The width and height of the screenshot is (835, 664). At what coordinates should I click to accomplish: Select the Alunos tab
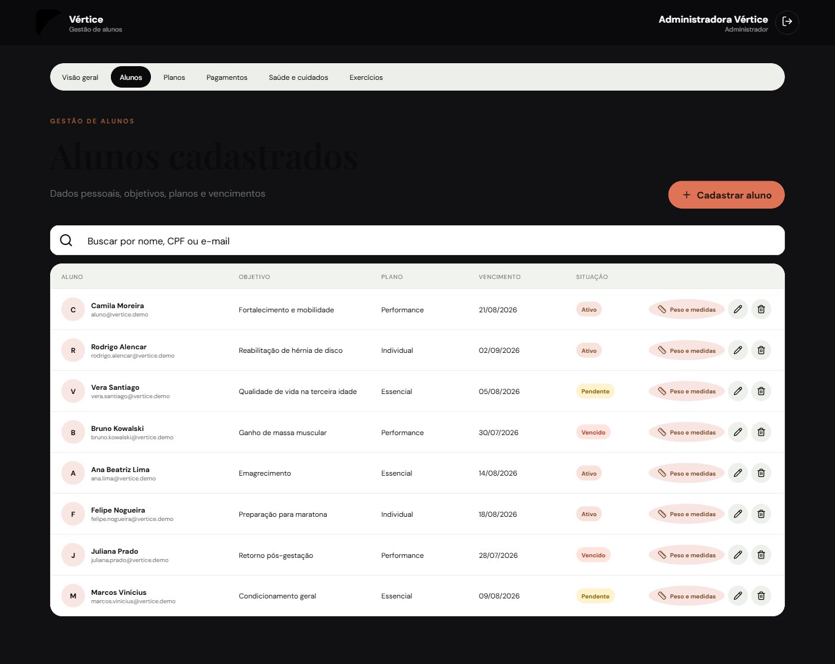[131, 77]
